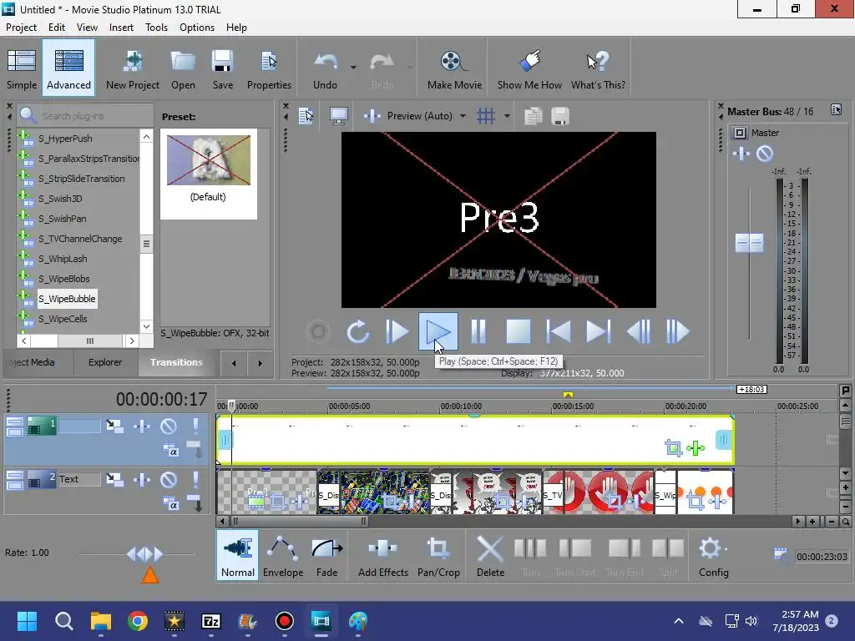This screenshot has height=641, width=855.
Task: Mute the Master bus
Action: click(765, 154)
